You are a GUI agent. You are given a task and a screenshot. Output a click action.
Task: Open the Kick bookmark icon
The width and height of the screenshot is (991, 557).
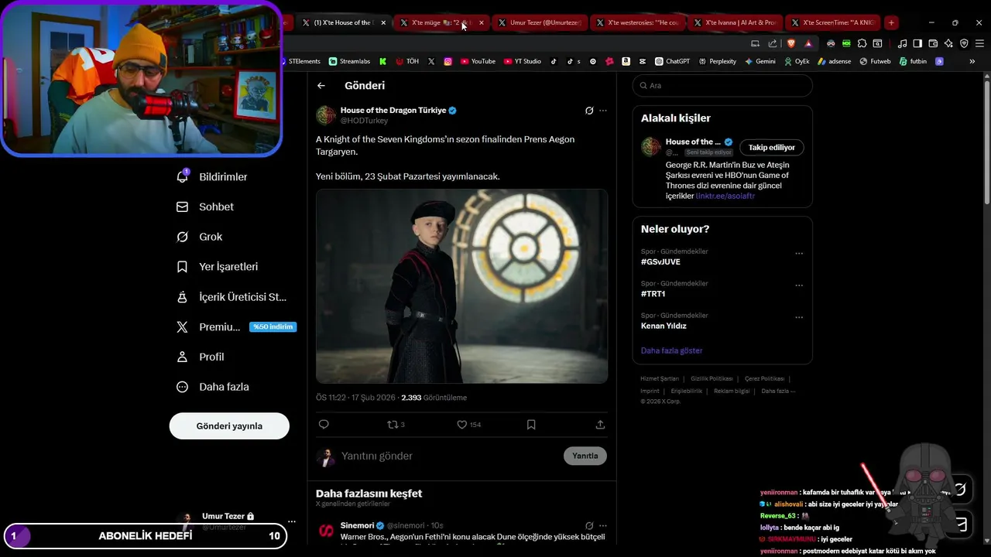tap(382, 61)
